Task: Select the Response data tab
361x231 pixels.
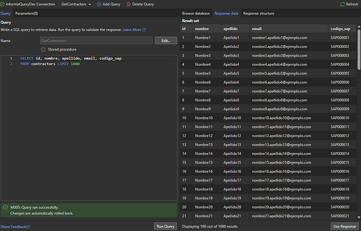Action: tap(226, 13)
